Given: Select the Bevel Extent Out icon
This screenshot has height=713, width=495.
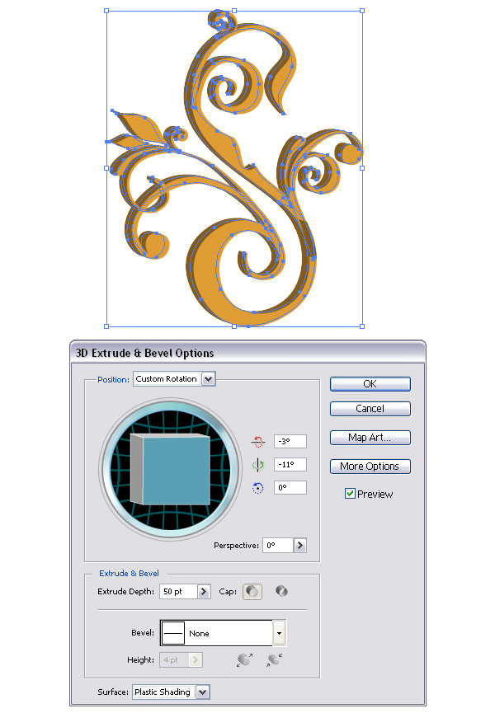Looking at the screenshot, I should (245, 659).
